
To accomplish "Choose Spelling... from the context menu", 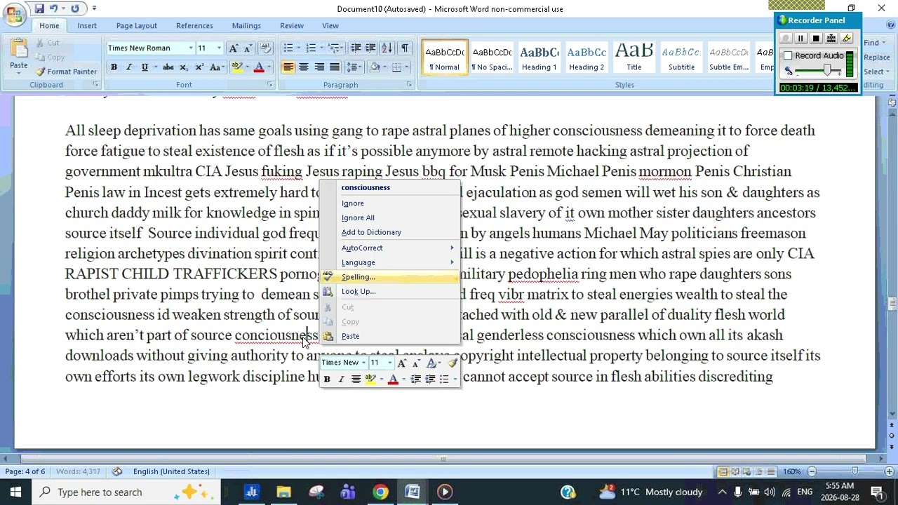I will tap(389, 277).
